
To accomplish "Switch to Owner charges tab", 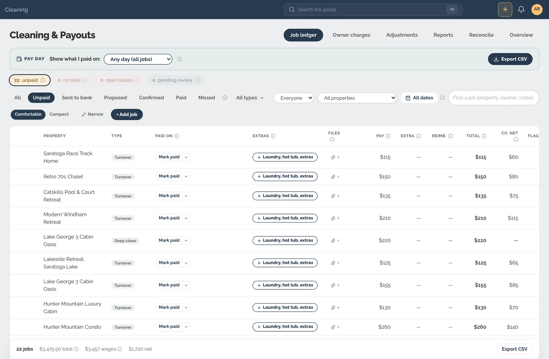I will tap(351, 35).
